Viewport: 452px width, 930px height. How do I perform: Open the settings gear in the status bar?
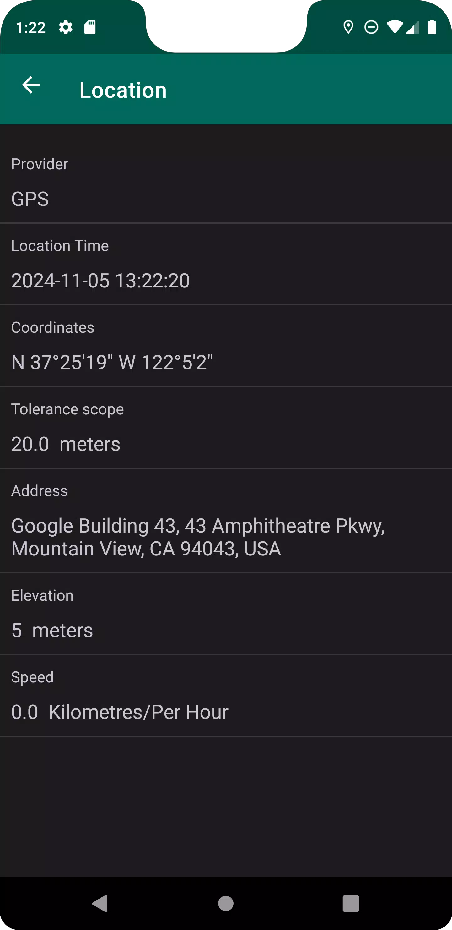[x=66, y=27]
